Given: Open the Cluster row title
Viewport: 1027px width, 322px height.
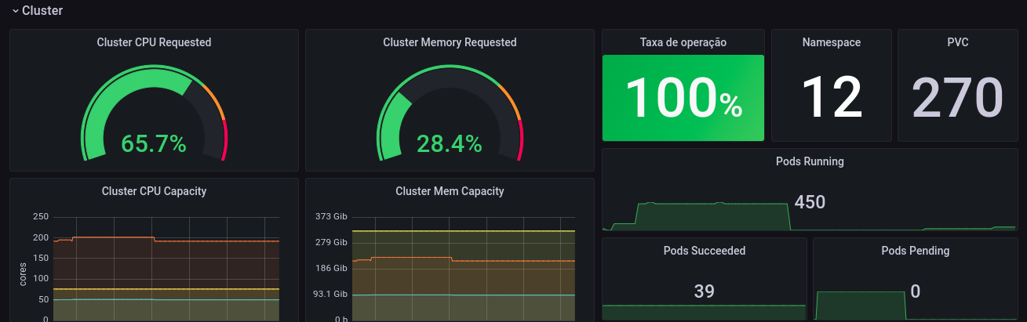Looking at the screenshot, I should point(42,11).
